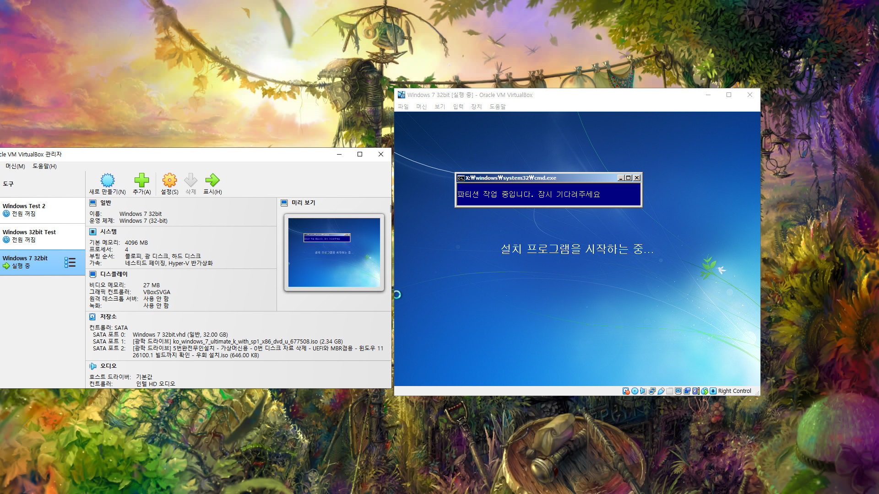Click the Display (디스플레이) section header link
This screenshot has width=879, height=494.
[x=114, y=274]
